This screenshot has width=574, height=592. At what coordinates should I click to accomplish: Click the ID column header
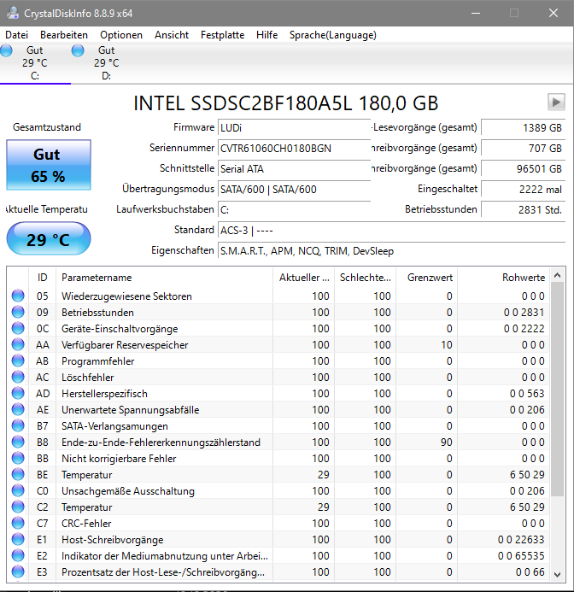point(43,278)
